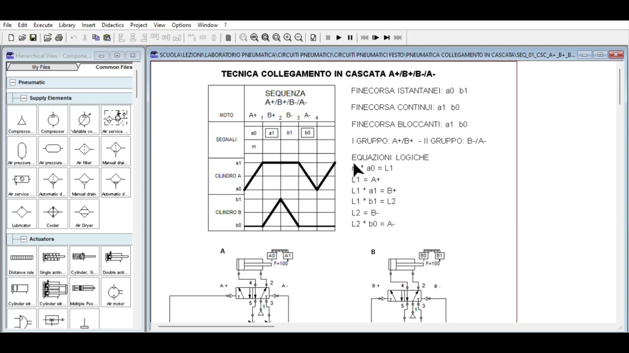Print the circuit with the printer icon
Viewport: 629px width, 353px height.
coord(59,38)
